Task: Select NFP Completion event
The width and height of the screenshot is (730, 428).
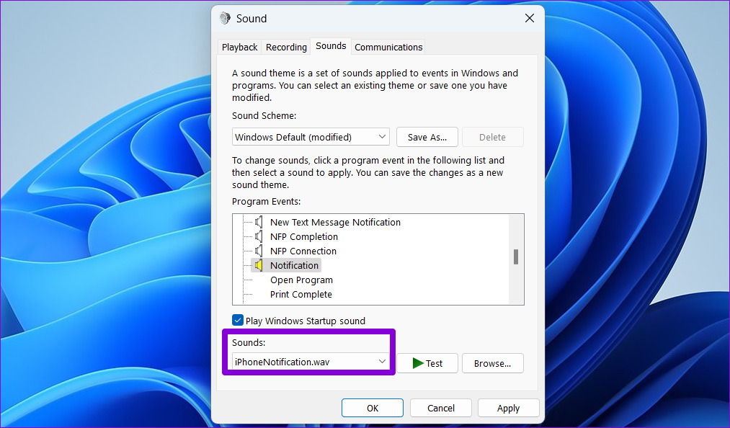Action: point(304,236)
